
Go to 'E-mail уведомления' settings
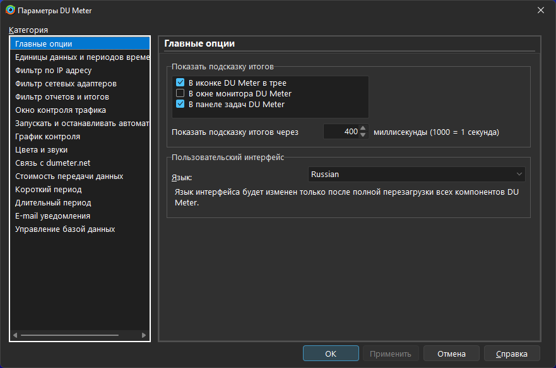[53, 216]
